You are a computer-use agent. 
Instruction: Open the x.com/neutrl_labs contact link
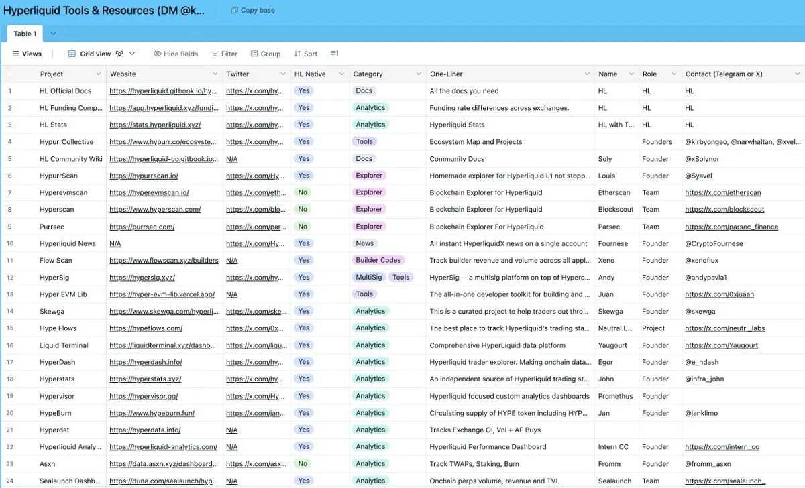(x=725, y=328)
